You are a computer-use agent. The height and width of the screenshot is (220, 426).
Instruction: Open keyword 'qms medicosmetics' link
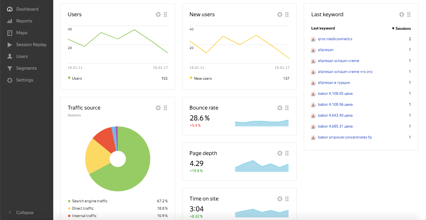point(335,39)
